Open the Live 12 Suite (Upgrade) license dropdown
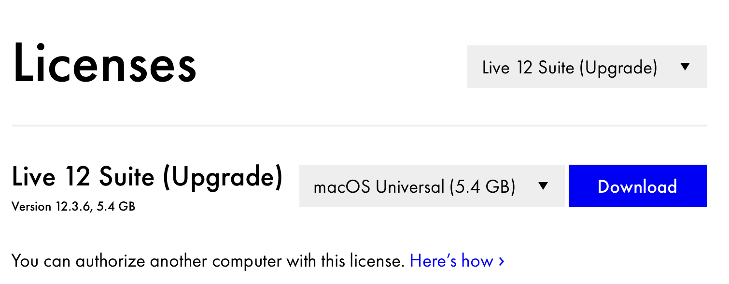 587,67
